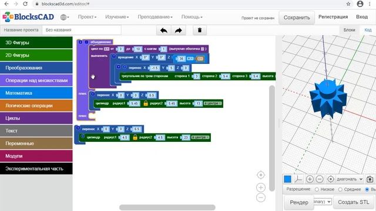Open the Преобразования category

point(36,68)
